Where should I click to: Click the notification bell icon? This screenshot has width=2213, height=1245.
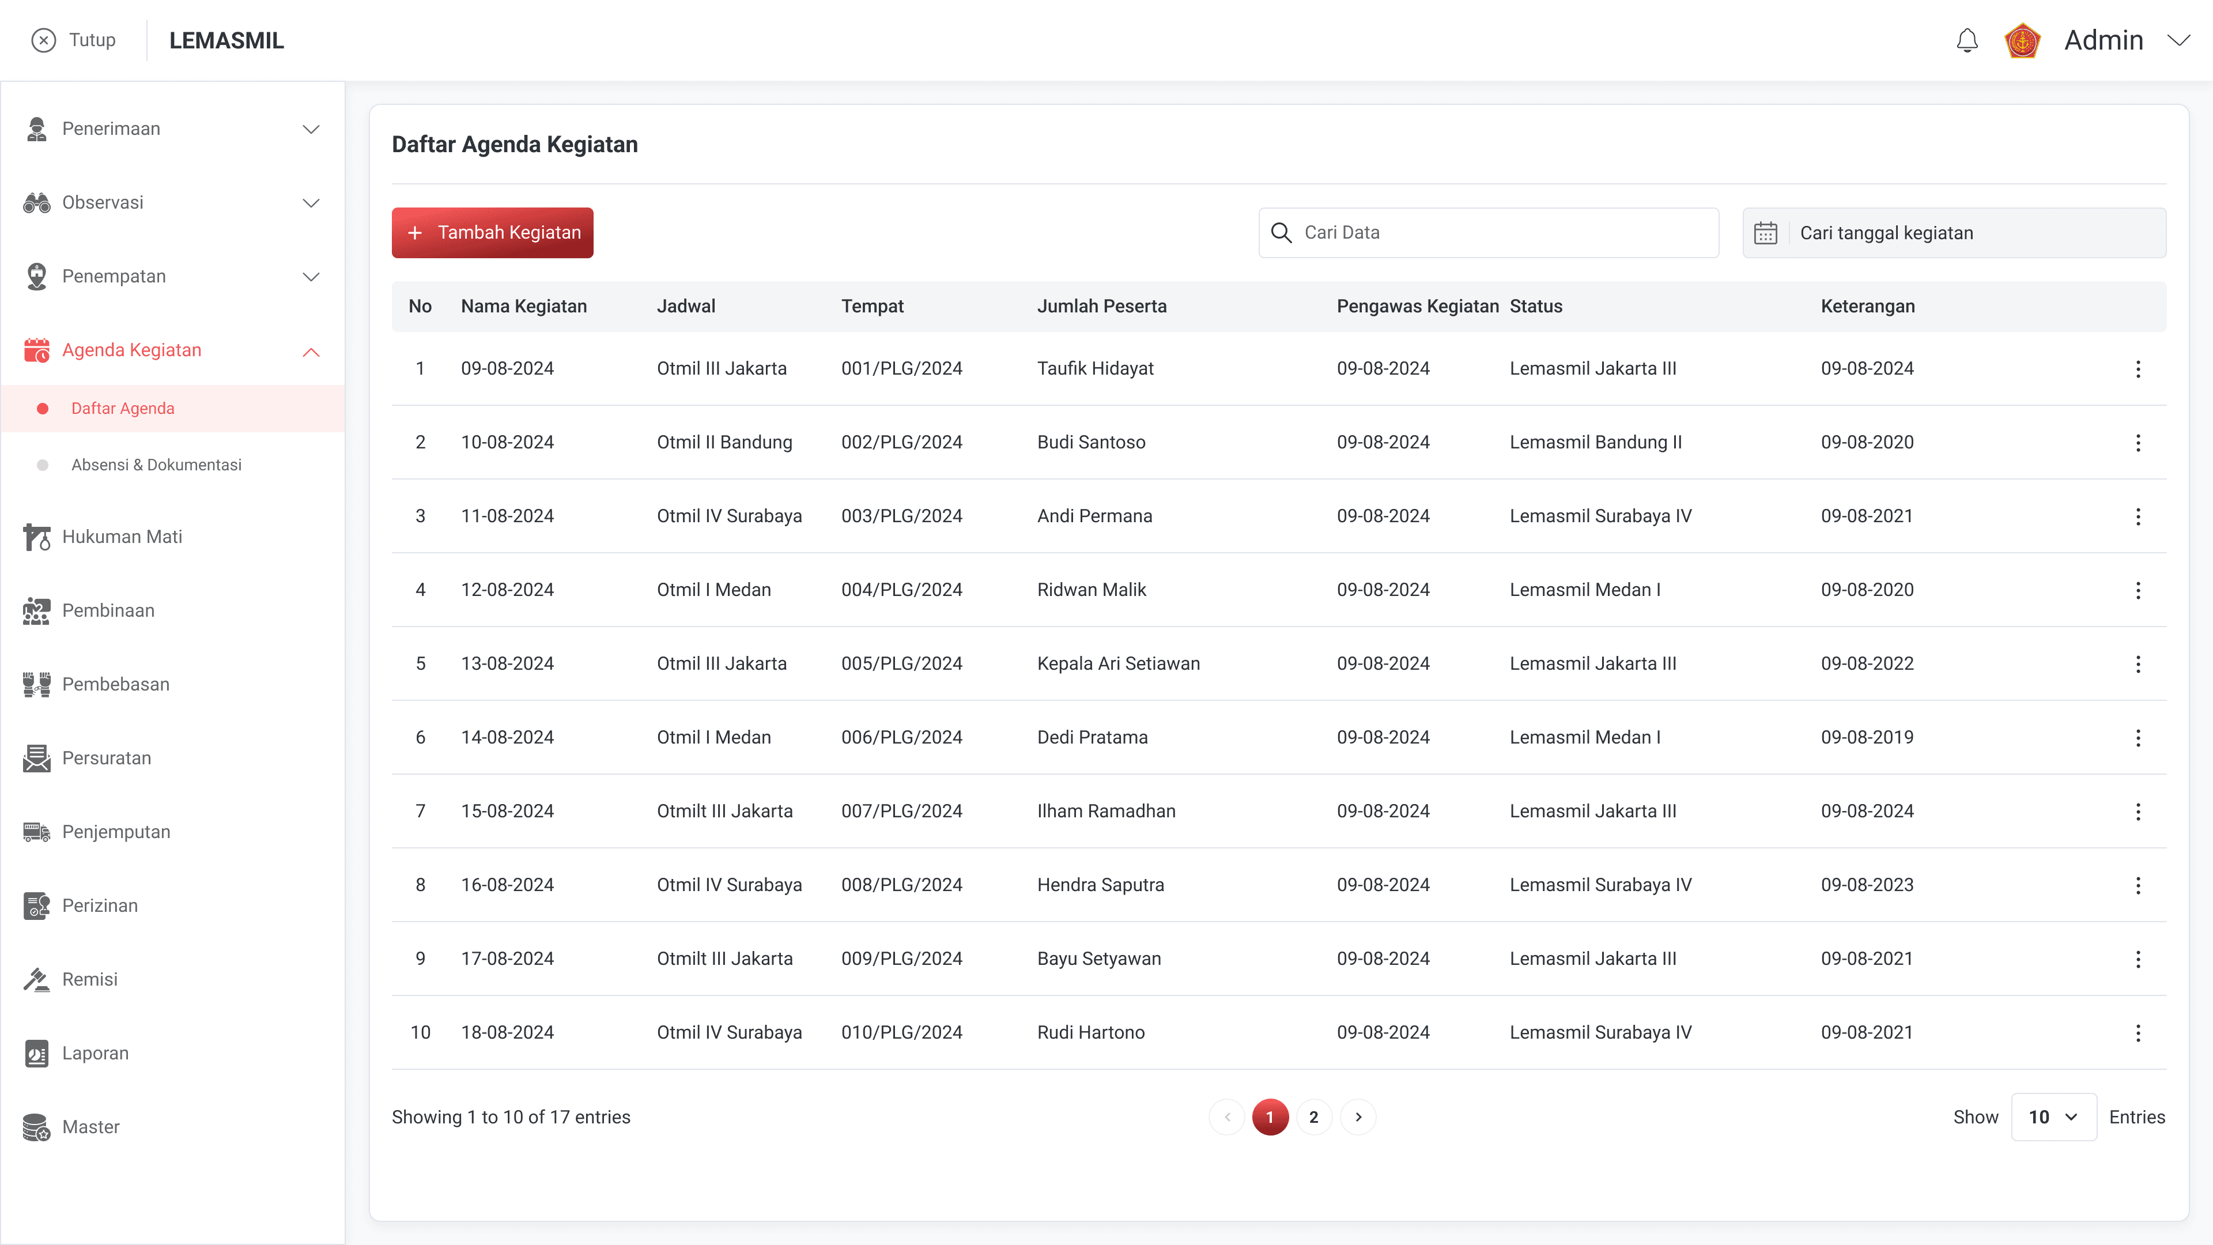point(1966,40)
